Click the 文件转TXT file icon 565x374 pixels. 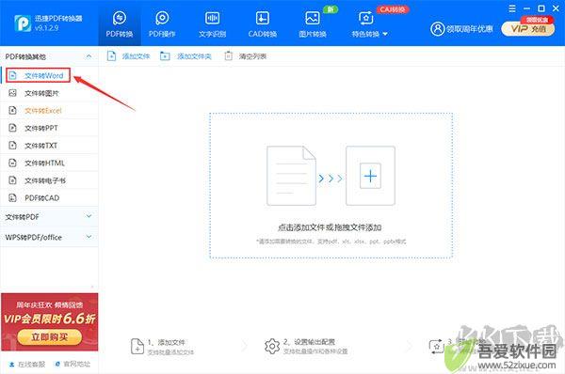[x=12, y=146]
